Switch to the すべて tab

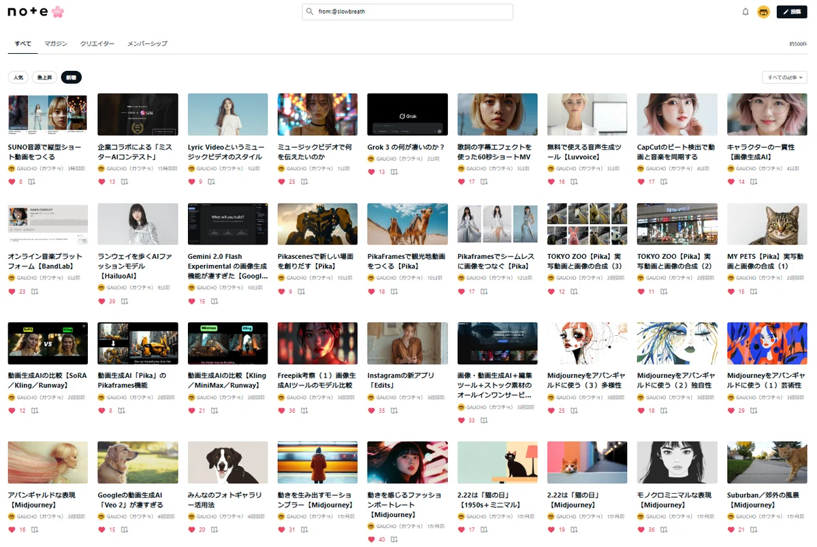point(22,44)
